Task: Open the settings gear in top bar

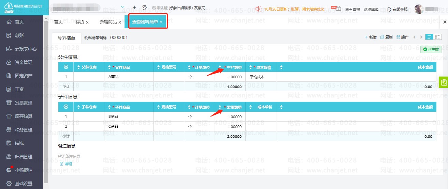Action: (144, 7)
